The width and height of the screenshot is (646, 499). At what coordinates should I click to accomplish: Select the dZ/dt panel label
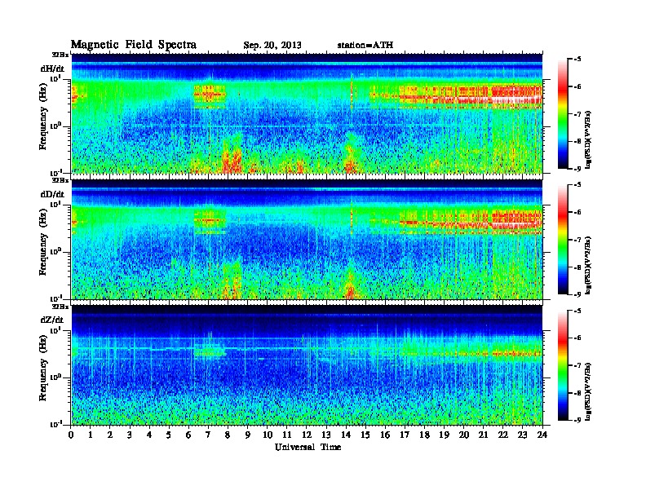tap(52, 320)
